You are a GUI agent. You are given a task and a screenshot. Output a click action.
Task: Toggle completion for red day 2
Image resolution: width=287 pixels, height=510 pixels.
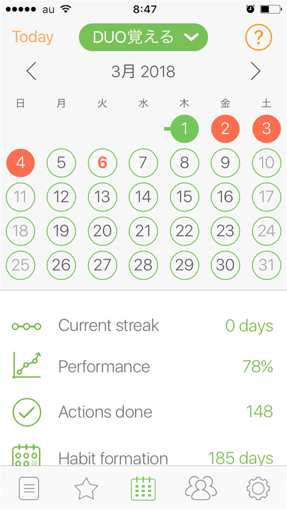click(x=225, y=129)
